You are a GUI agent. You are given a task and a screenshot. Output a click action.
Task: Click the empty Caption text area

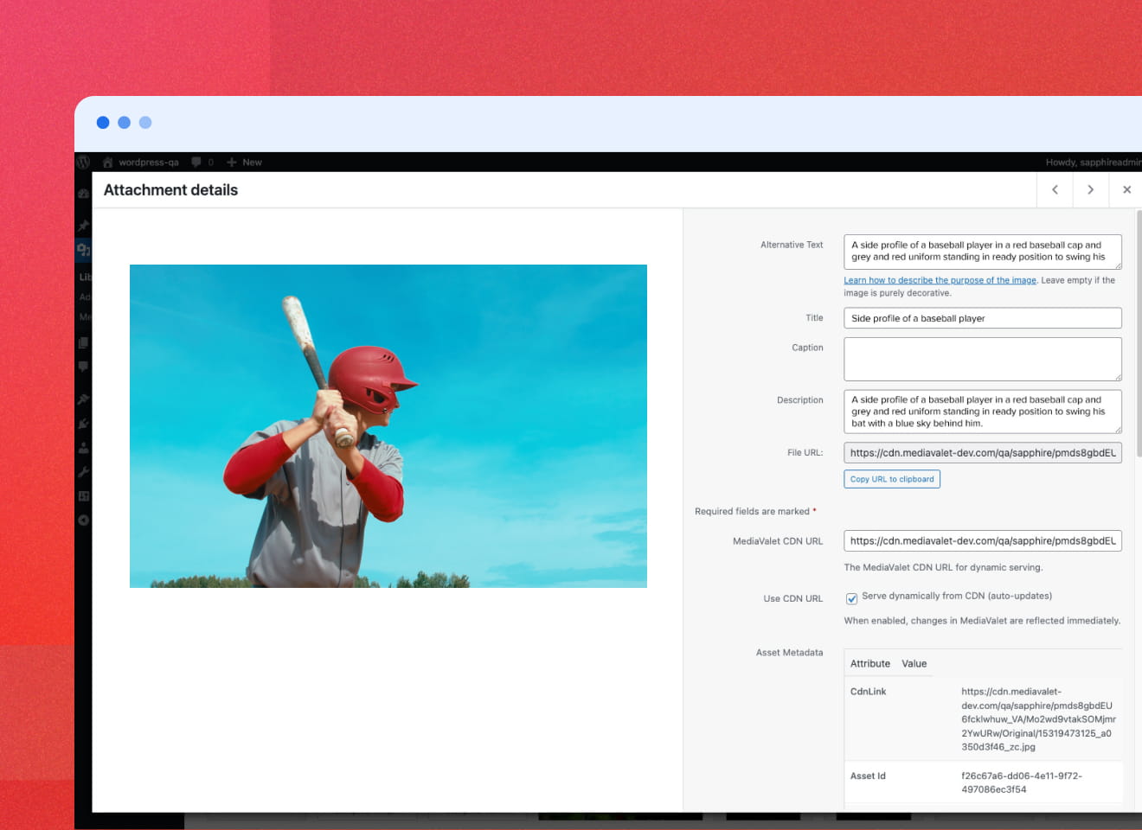tap(983, 359)
